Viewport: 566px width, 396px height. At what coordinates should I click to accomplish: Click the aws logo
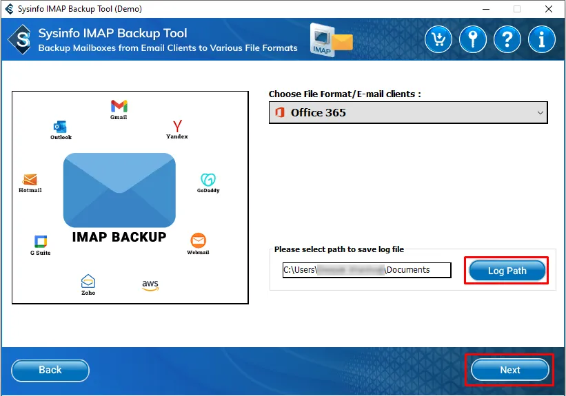150,285
